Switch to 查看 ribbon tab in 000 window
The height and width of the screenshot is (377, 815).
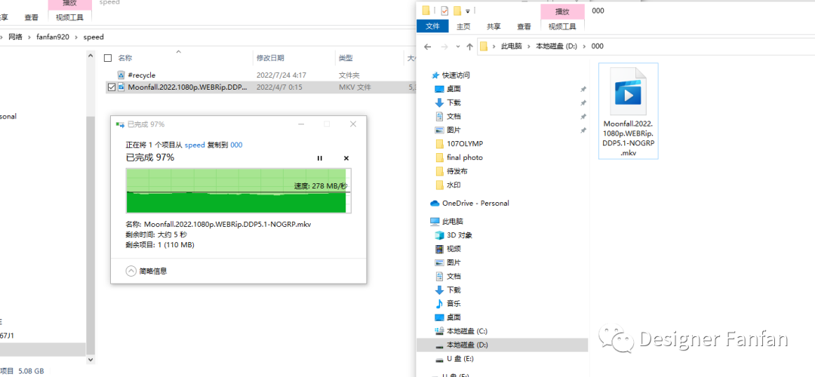[524, 26]
